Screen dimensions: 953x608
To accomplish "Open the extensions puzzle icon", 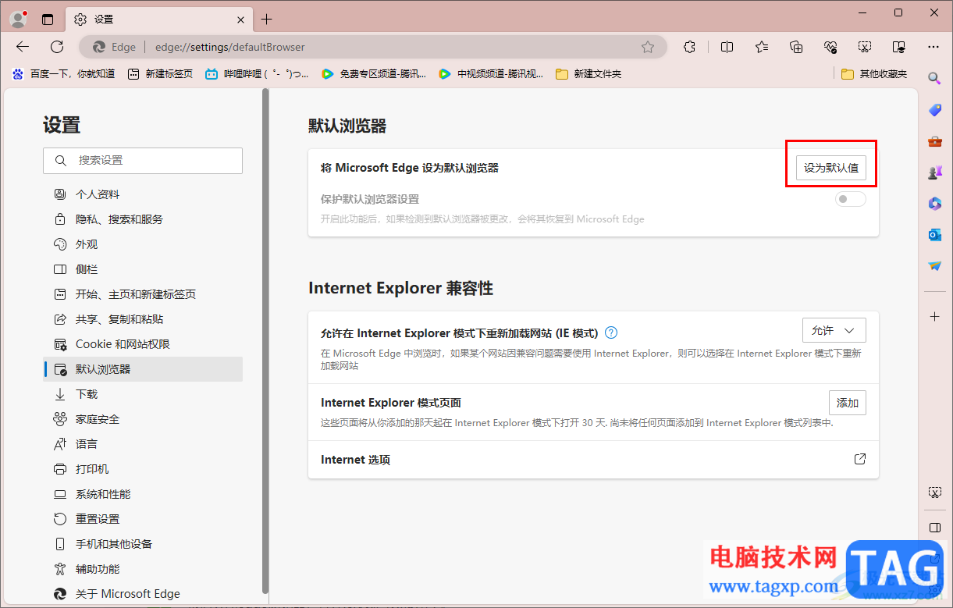I will [689, 47].
